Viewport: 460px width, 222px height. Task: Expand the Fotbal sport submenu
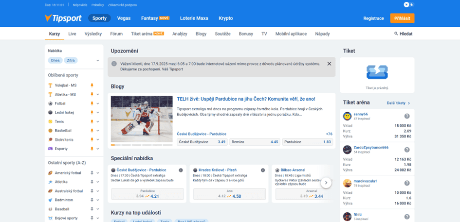tap(98, 103)
